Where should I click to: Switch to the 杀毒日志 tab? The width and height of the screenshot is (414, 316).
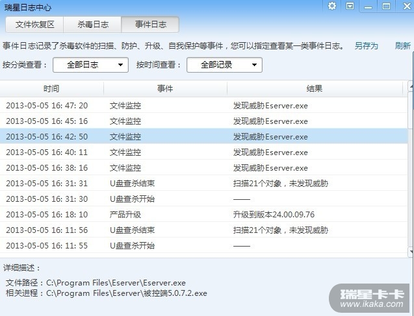pos(92,25)
